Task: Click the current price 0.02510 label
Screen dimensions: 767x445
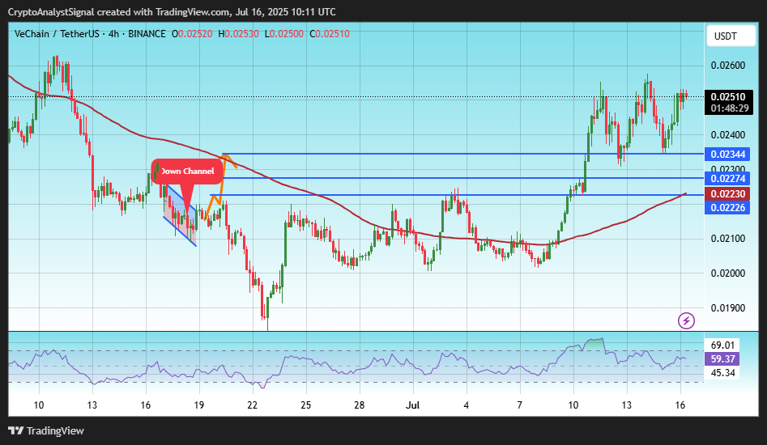Action: click(728, 97)
